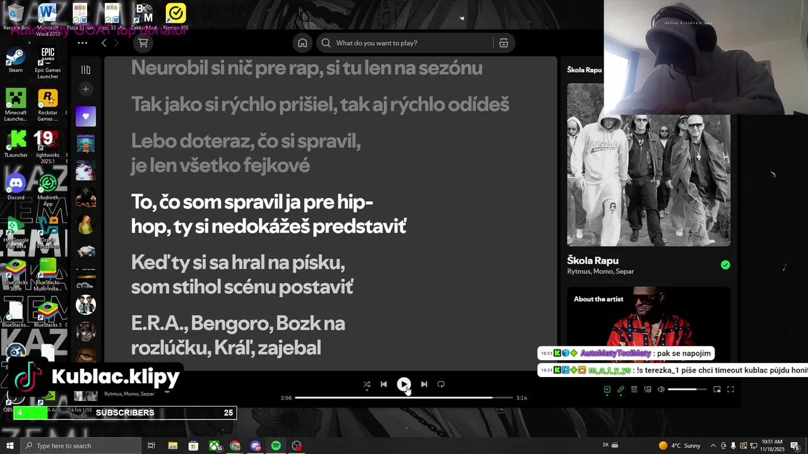Screen dimensions: 808x454
Task: Open Windows Start menu
Action: click(x=9, y=446)
